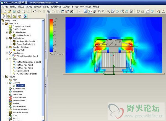Create a new file with New icon

click(5, 11)
